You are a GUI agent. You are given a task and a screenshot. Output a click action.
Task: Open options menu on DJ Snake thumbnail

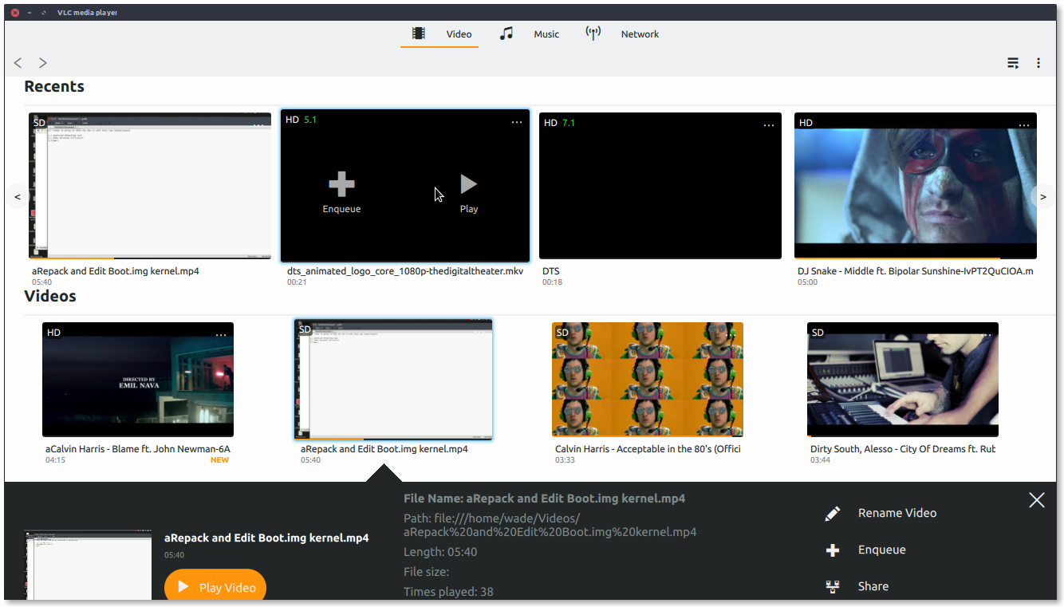point(1024,125)
